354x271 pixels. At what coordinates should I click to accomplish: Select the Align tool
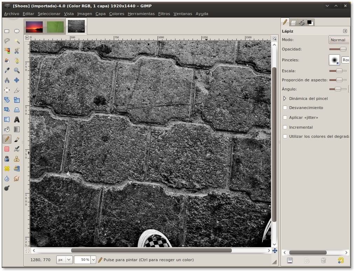coord(7,90)
